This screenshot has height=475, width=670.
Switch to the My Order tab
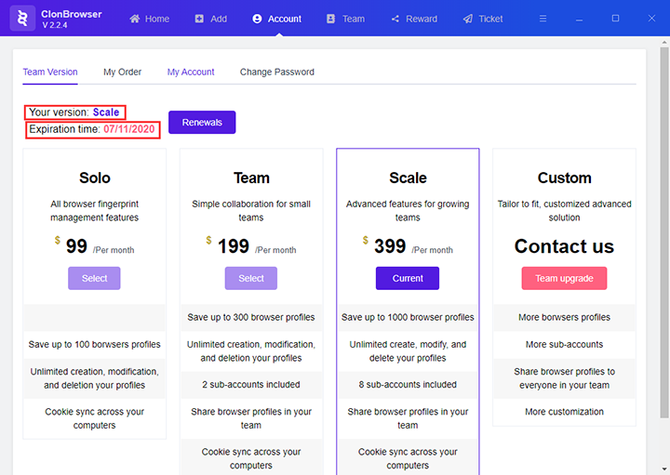coord(122,72)
